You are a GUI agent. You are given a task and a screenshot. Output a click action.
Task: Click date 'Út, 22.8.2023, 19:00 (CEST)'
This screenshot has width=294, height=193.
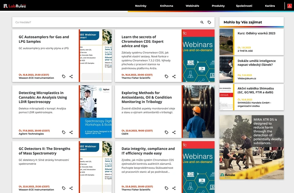[137, 131]
